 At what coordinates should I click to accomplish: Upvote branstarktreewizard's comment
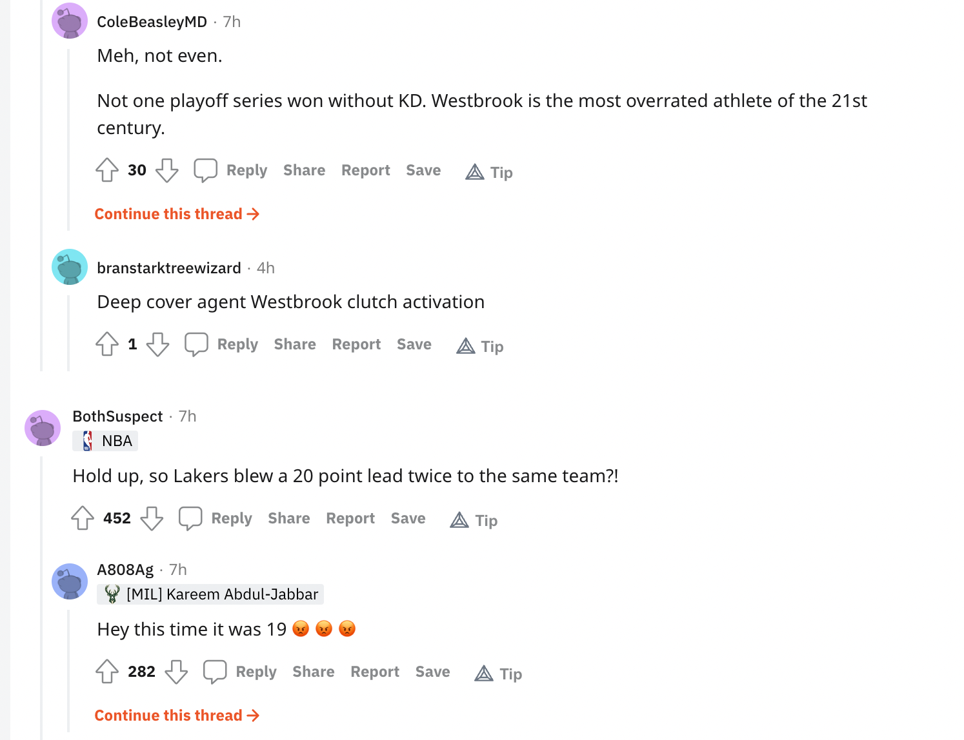(107, 344)
